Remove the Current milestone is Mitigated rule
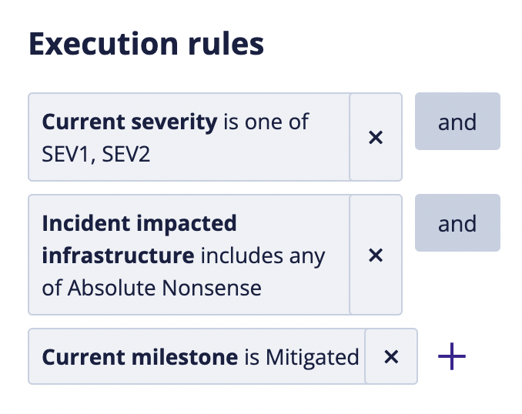522x414 pixels. [x=391, y=357]
